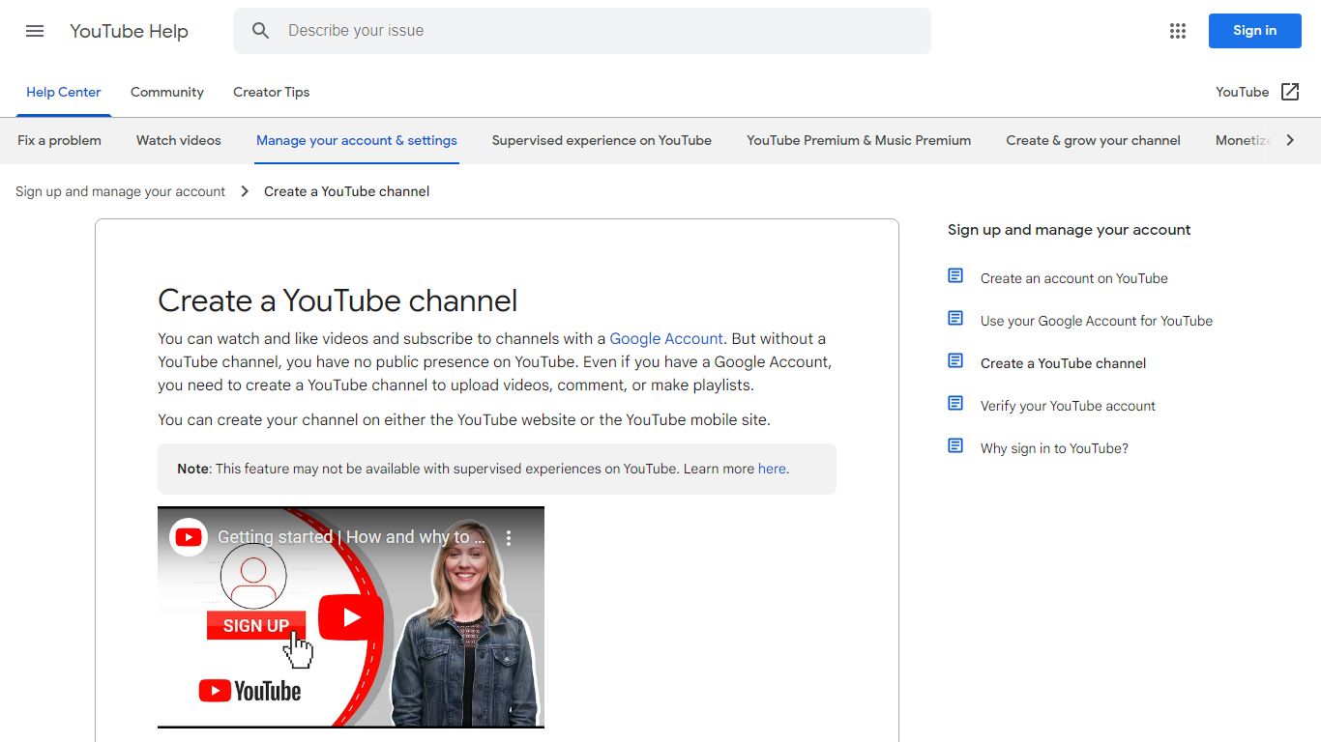
Task: Switch to the Help Center tab
Action: (63, 93)
